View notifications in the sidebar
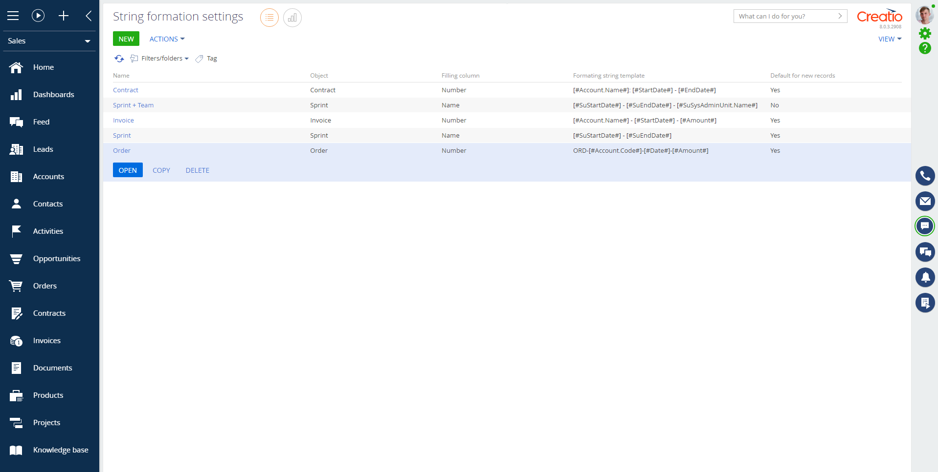 [925, 277]
